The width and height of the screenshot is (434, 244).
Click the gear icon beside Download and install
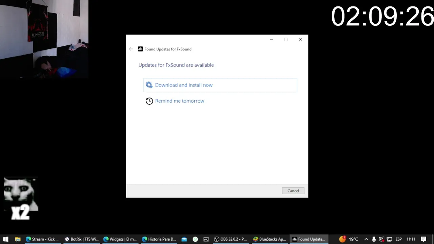(149, 85)
